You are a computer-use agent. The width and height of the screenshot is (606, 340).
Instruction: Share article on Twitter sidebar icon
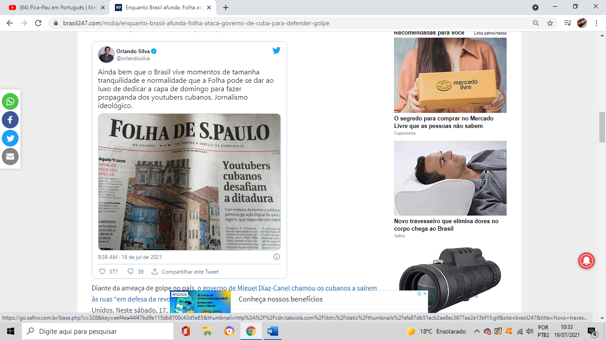click(10, 138)
